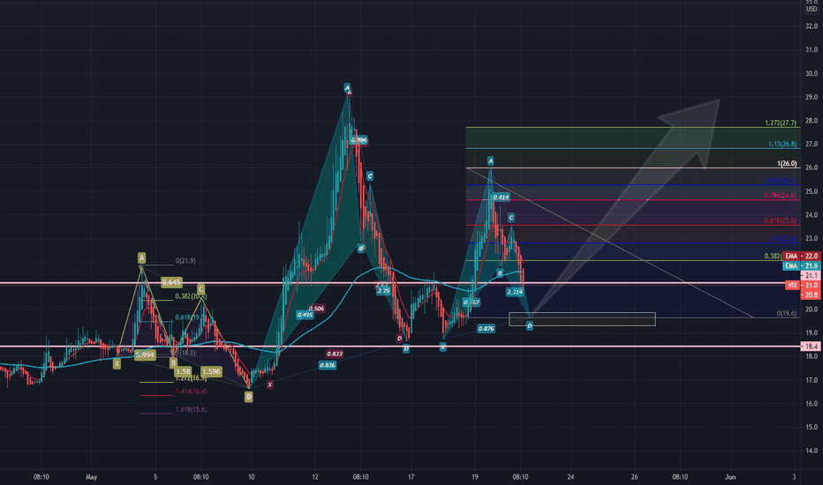Click the purple X pattern point marker

click(270, 384)
